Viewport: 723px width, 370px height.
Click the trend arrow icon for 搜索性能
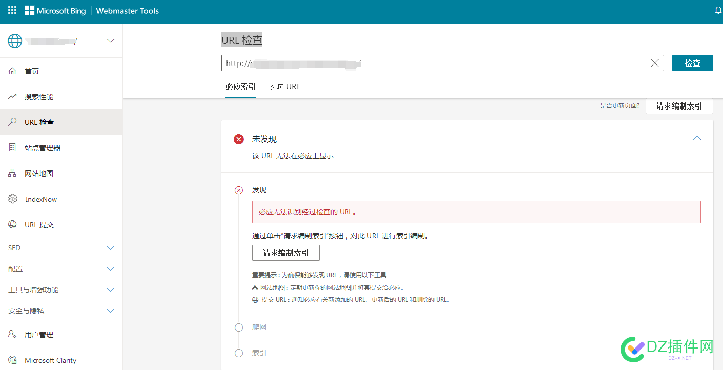[x=13, y=96]
